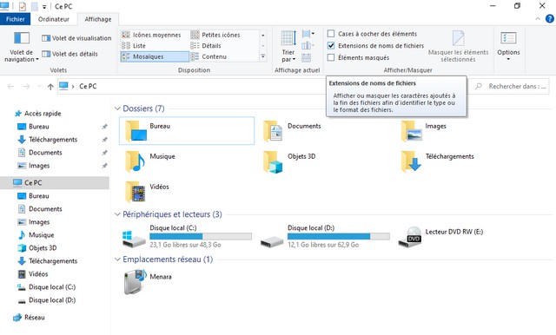
Task: Open Grouper par dropdown icon
Action: [x=308, y=34]
